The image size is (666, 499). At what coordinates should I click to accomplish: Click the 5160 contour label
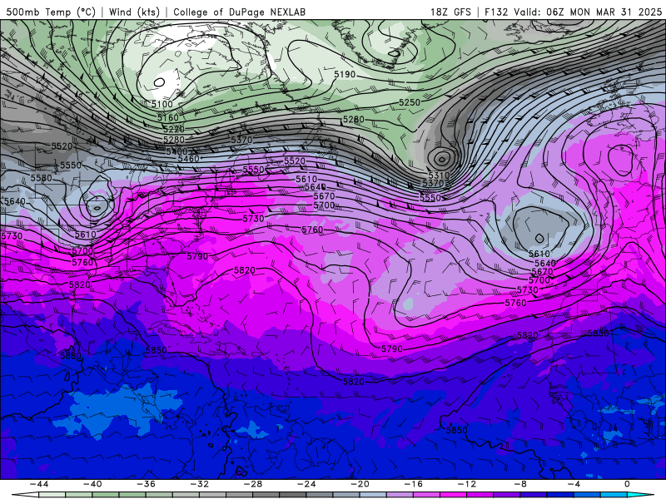coord(168,117)
